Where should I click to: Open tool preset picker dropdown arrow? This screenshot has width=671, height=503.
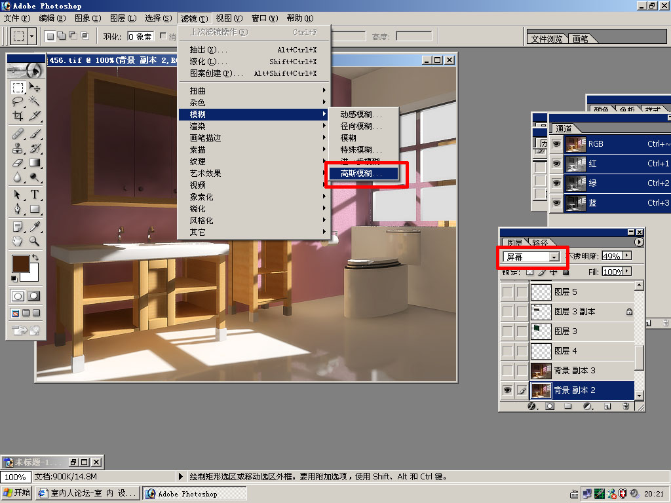coord(31,36)
